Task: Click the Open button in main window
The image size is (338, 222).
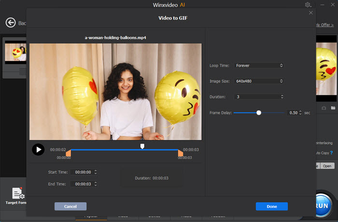Action: click(327, 166)
